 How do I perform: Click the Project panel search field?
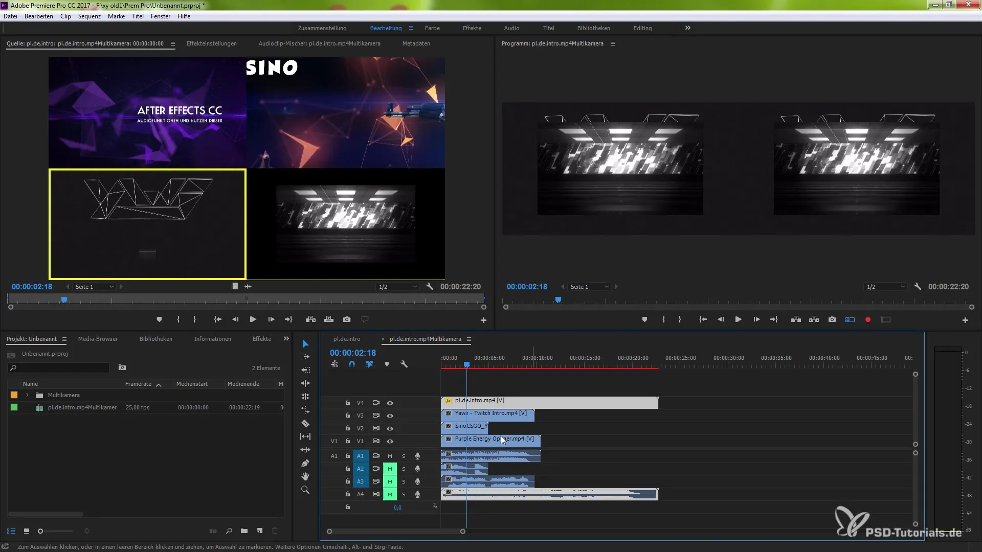click(x=59, y=368)
